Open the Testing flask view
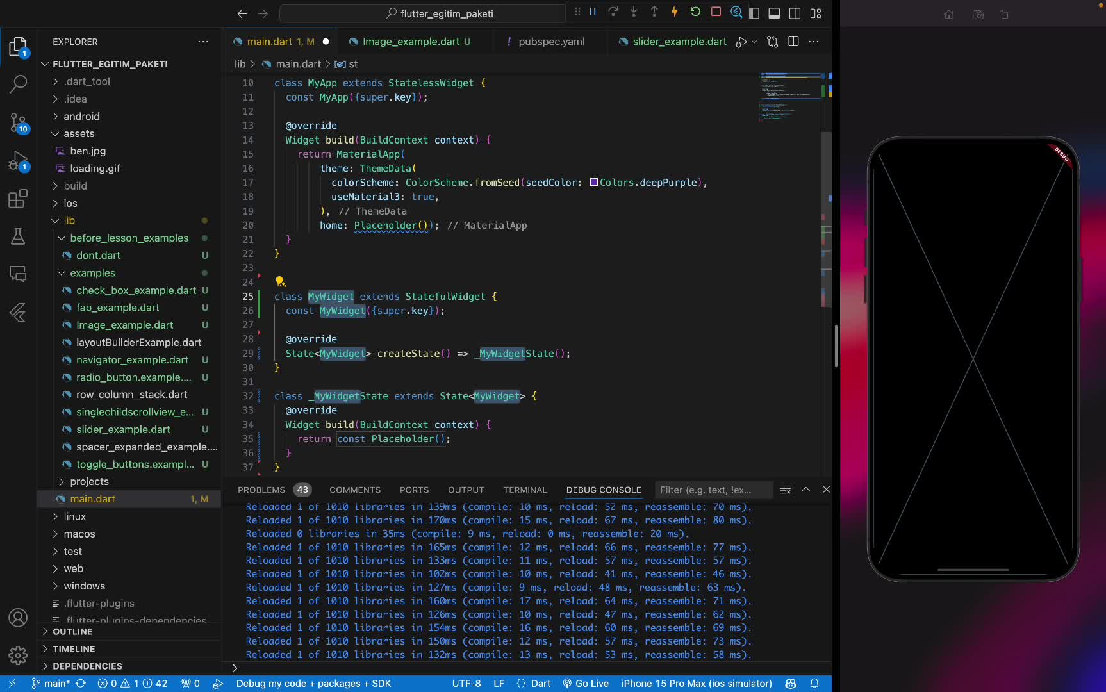This screenshot has width=1106, height=692. [x=18, y=236]
